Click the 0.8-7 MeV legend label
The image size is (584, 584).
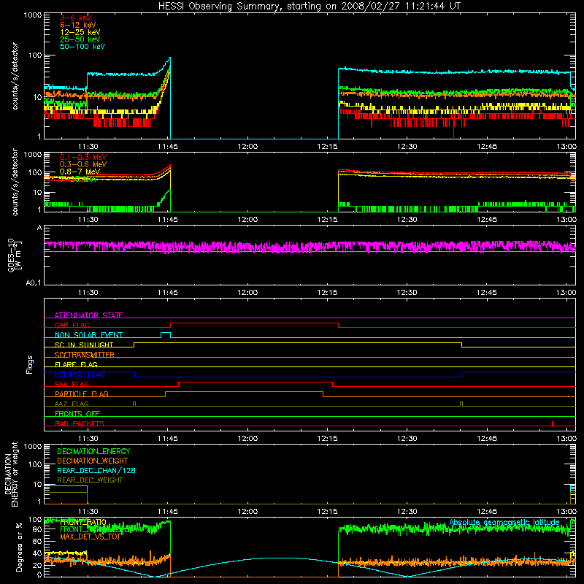(80, 172)
